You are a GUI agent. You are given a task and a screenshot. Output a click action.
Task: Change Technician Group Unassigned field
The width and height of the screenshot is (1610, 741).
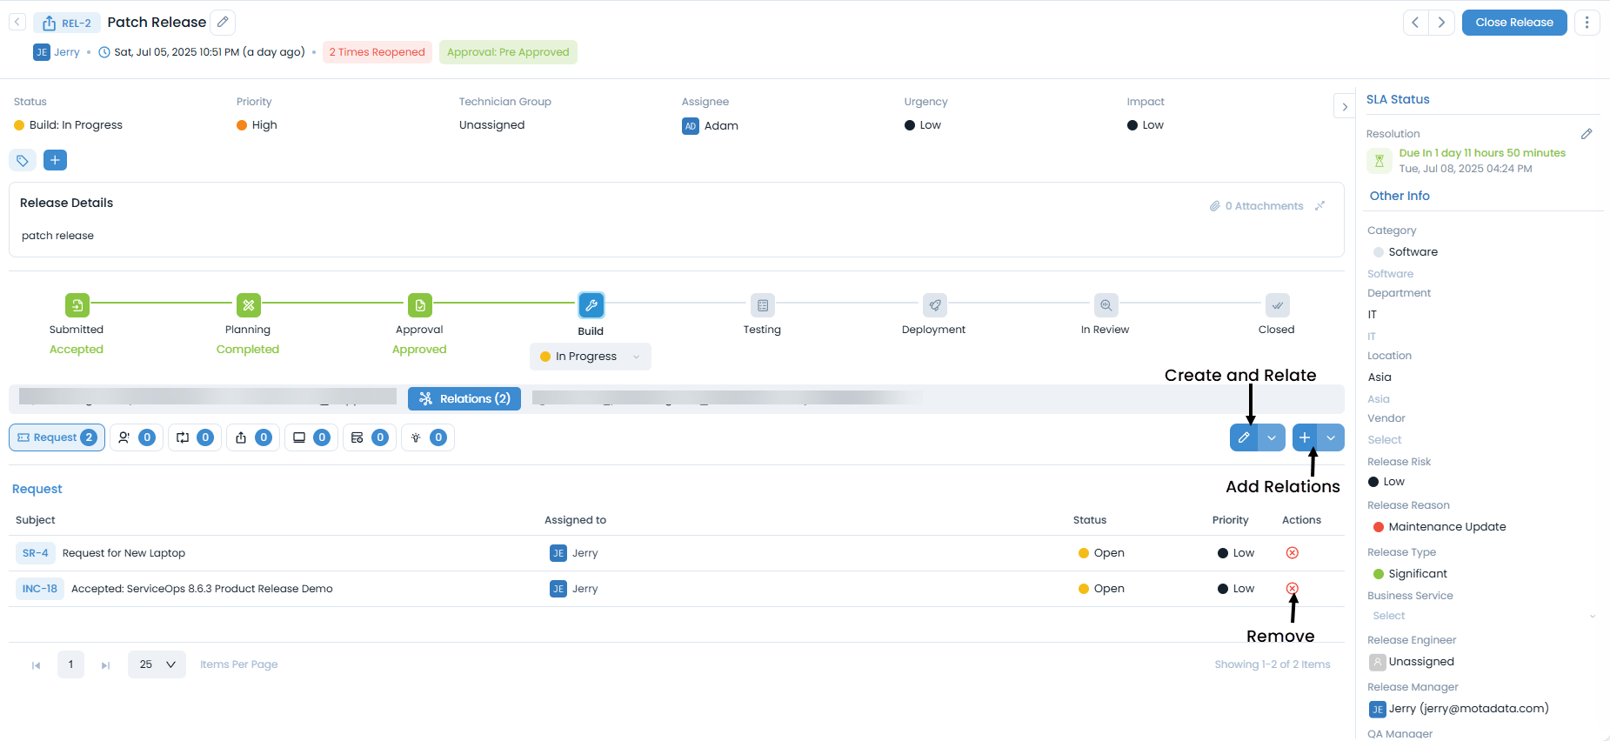(492, 125)
